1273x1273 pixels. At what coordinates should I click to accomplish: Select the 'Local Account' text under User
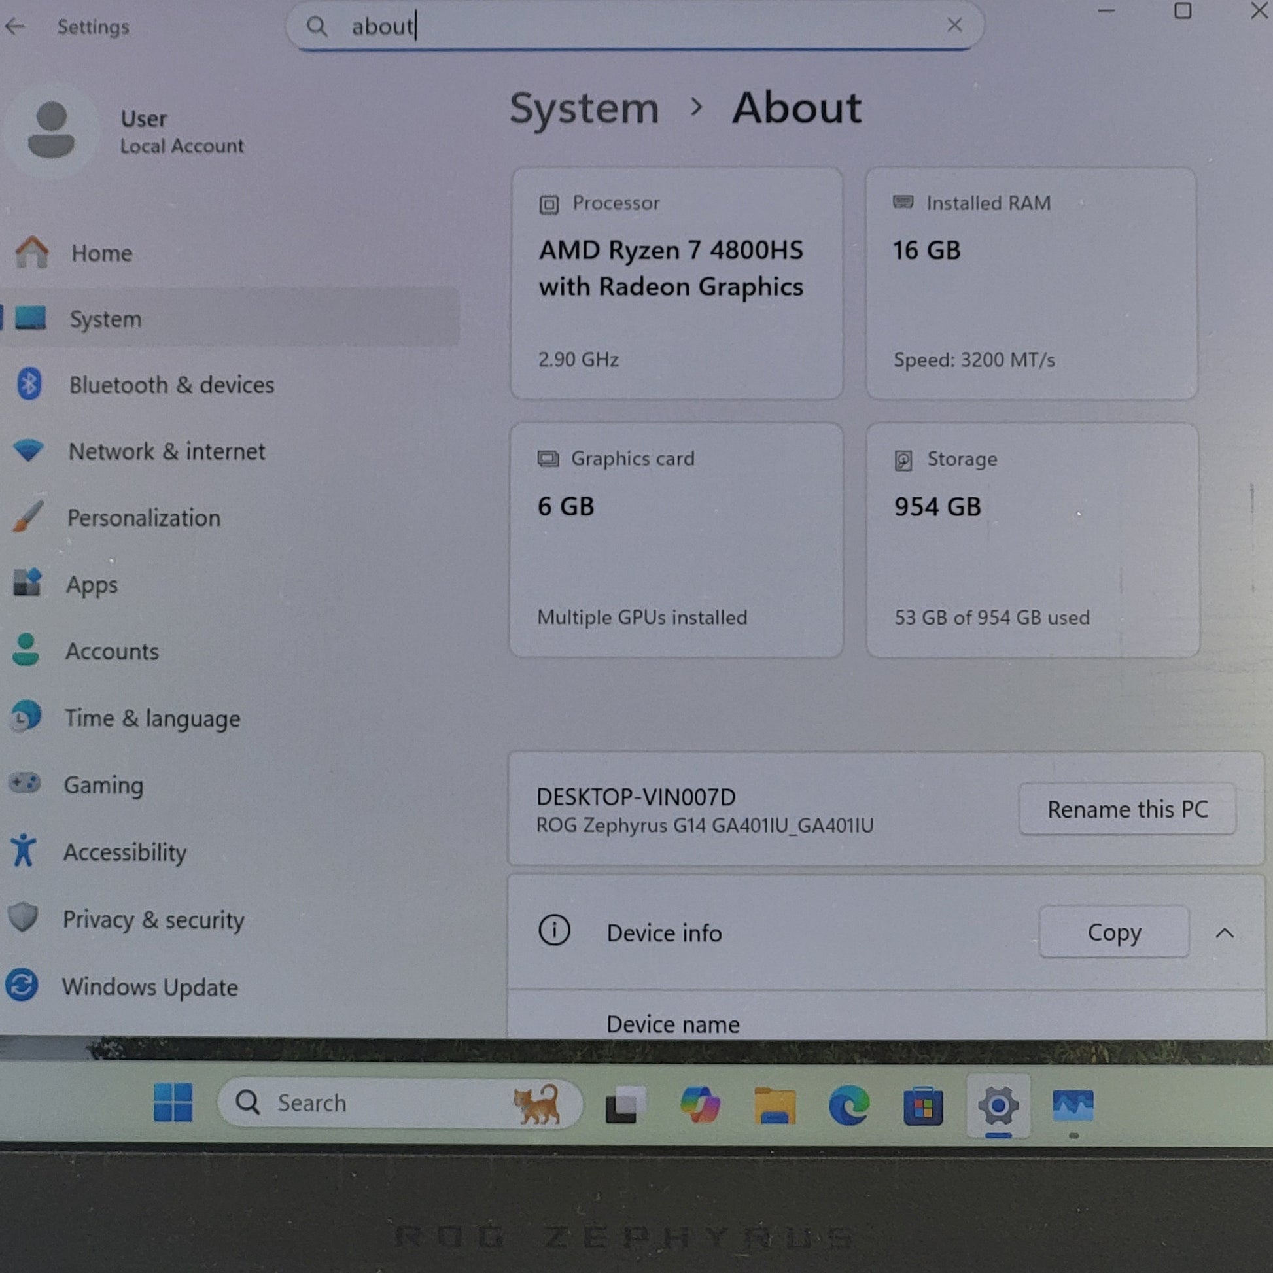pos(182,146)
